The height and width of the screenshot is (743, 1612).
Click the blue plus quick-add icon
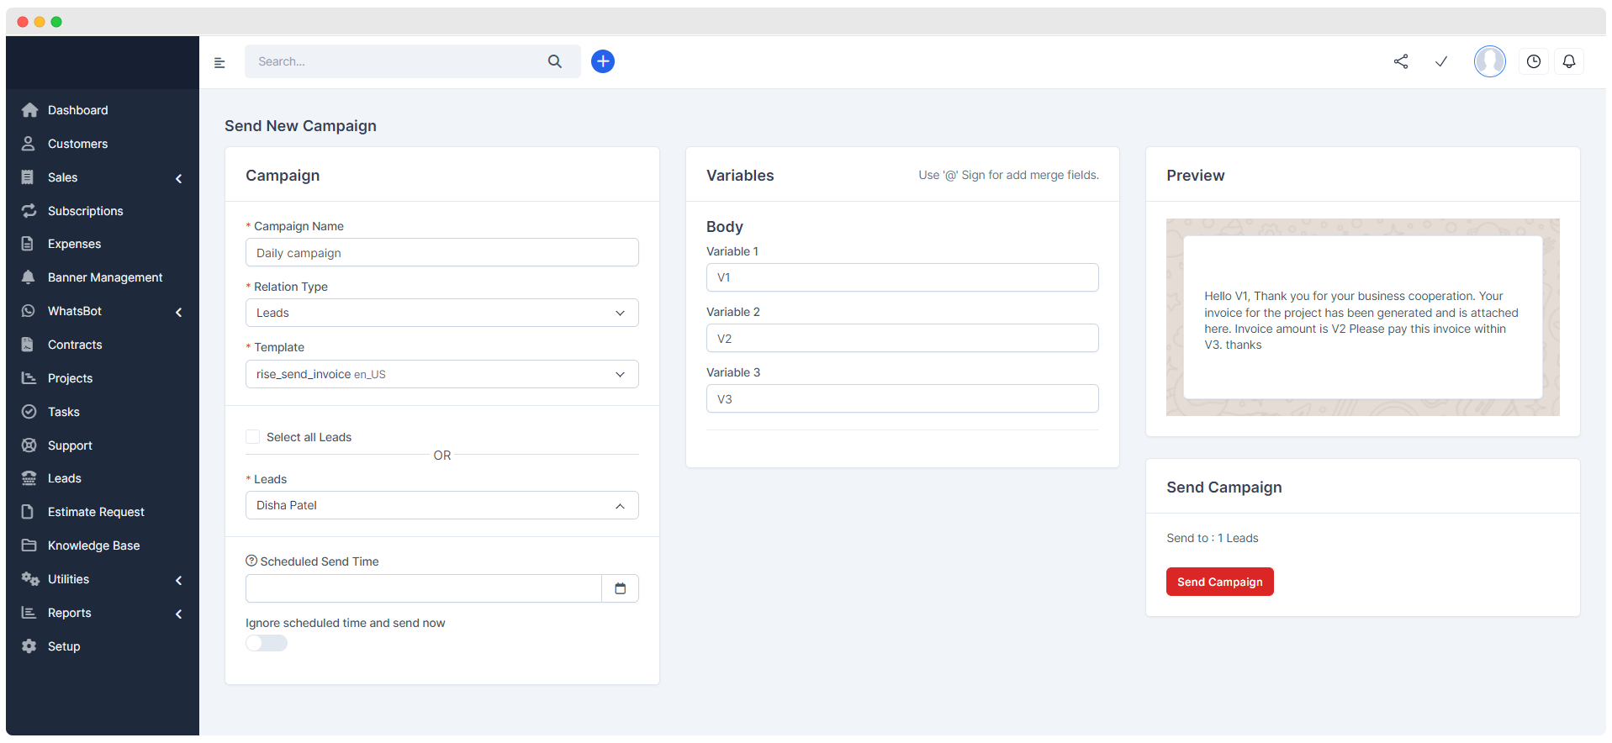(x=602, y=61)
